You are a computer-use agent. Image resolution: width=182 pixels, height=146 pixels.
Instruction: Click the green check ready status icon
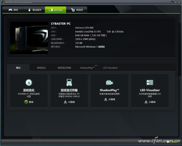26,102
